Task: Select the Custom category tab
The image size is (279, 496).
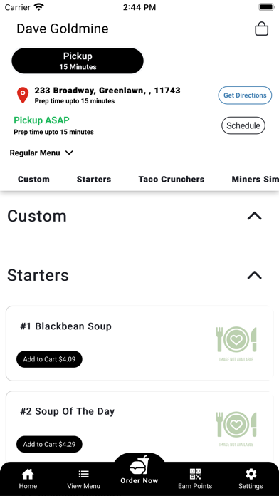Action: click(33, 179)
